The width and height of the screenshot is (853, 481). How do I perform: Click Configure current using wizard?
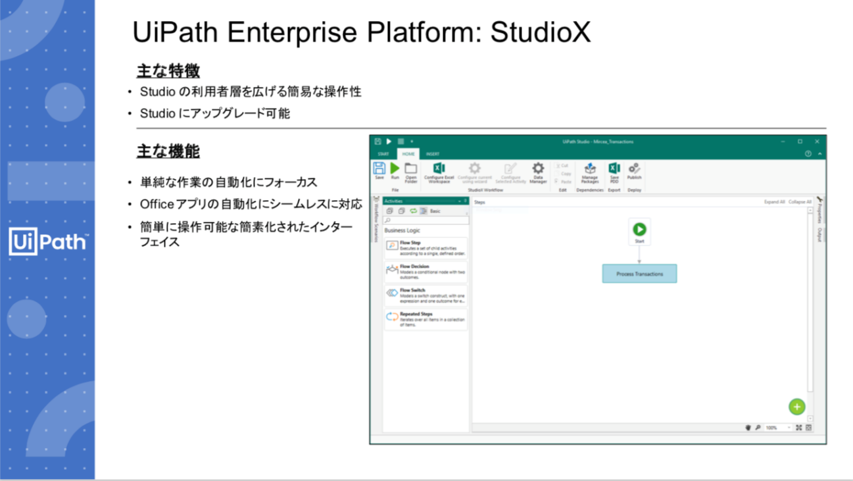coord(474,172)
